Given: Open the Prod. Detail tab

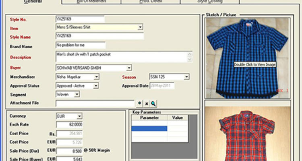Looking at the screenshot, I should [151, 2].
